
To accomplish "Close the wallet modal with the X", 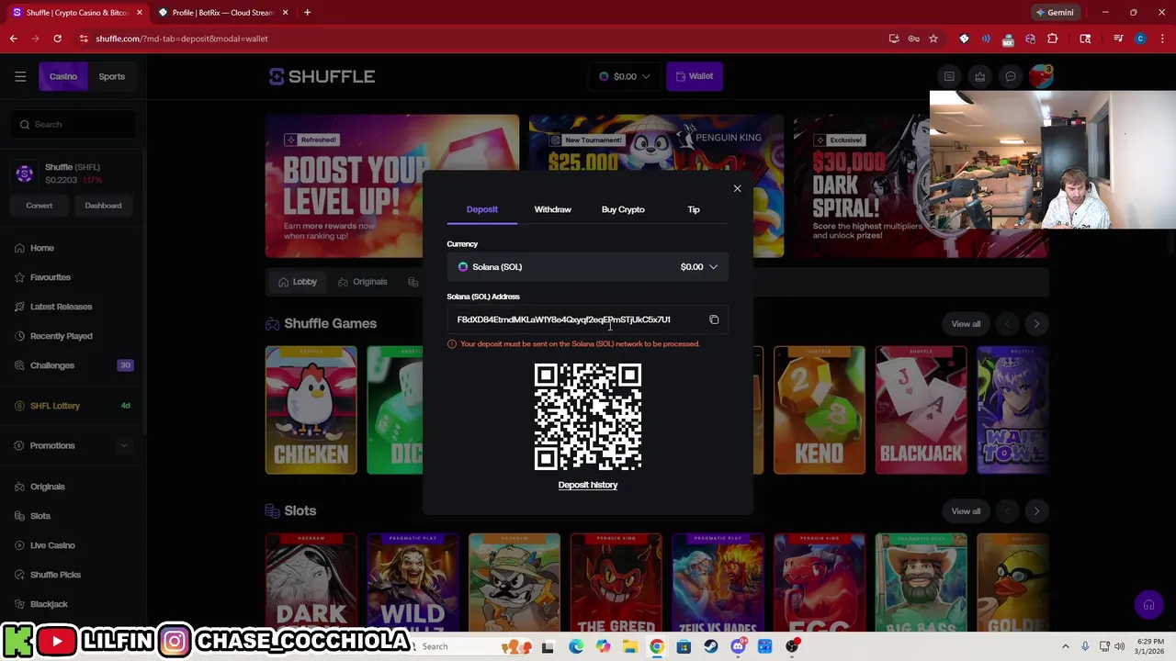I will tap(737, 188).
